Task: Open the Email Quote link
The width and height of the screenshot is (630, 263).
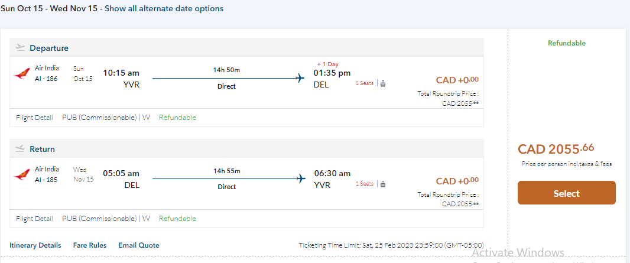Action: pos(139,245)
